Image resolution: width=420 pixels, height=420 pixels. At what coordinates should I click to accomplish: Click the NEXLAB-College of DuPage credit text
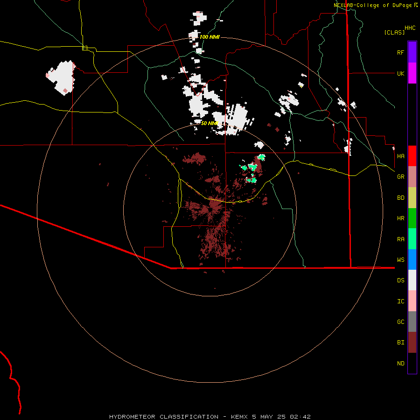tap(372, 5)
